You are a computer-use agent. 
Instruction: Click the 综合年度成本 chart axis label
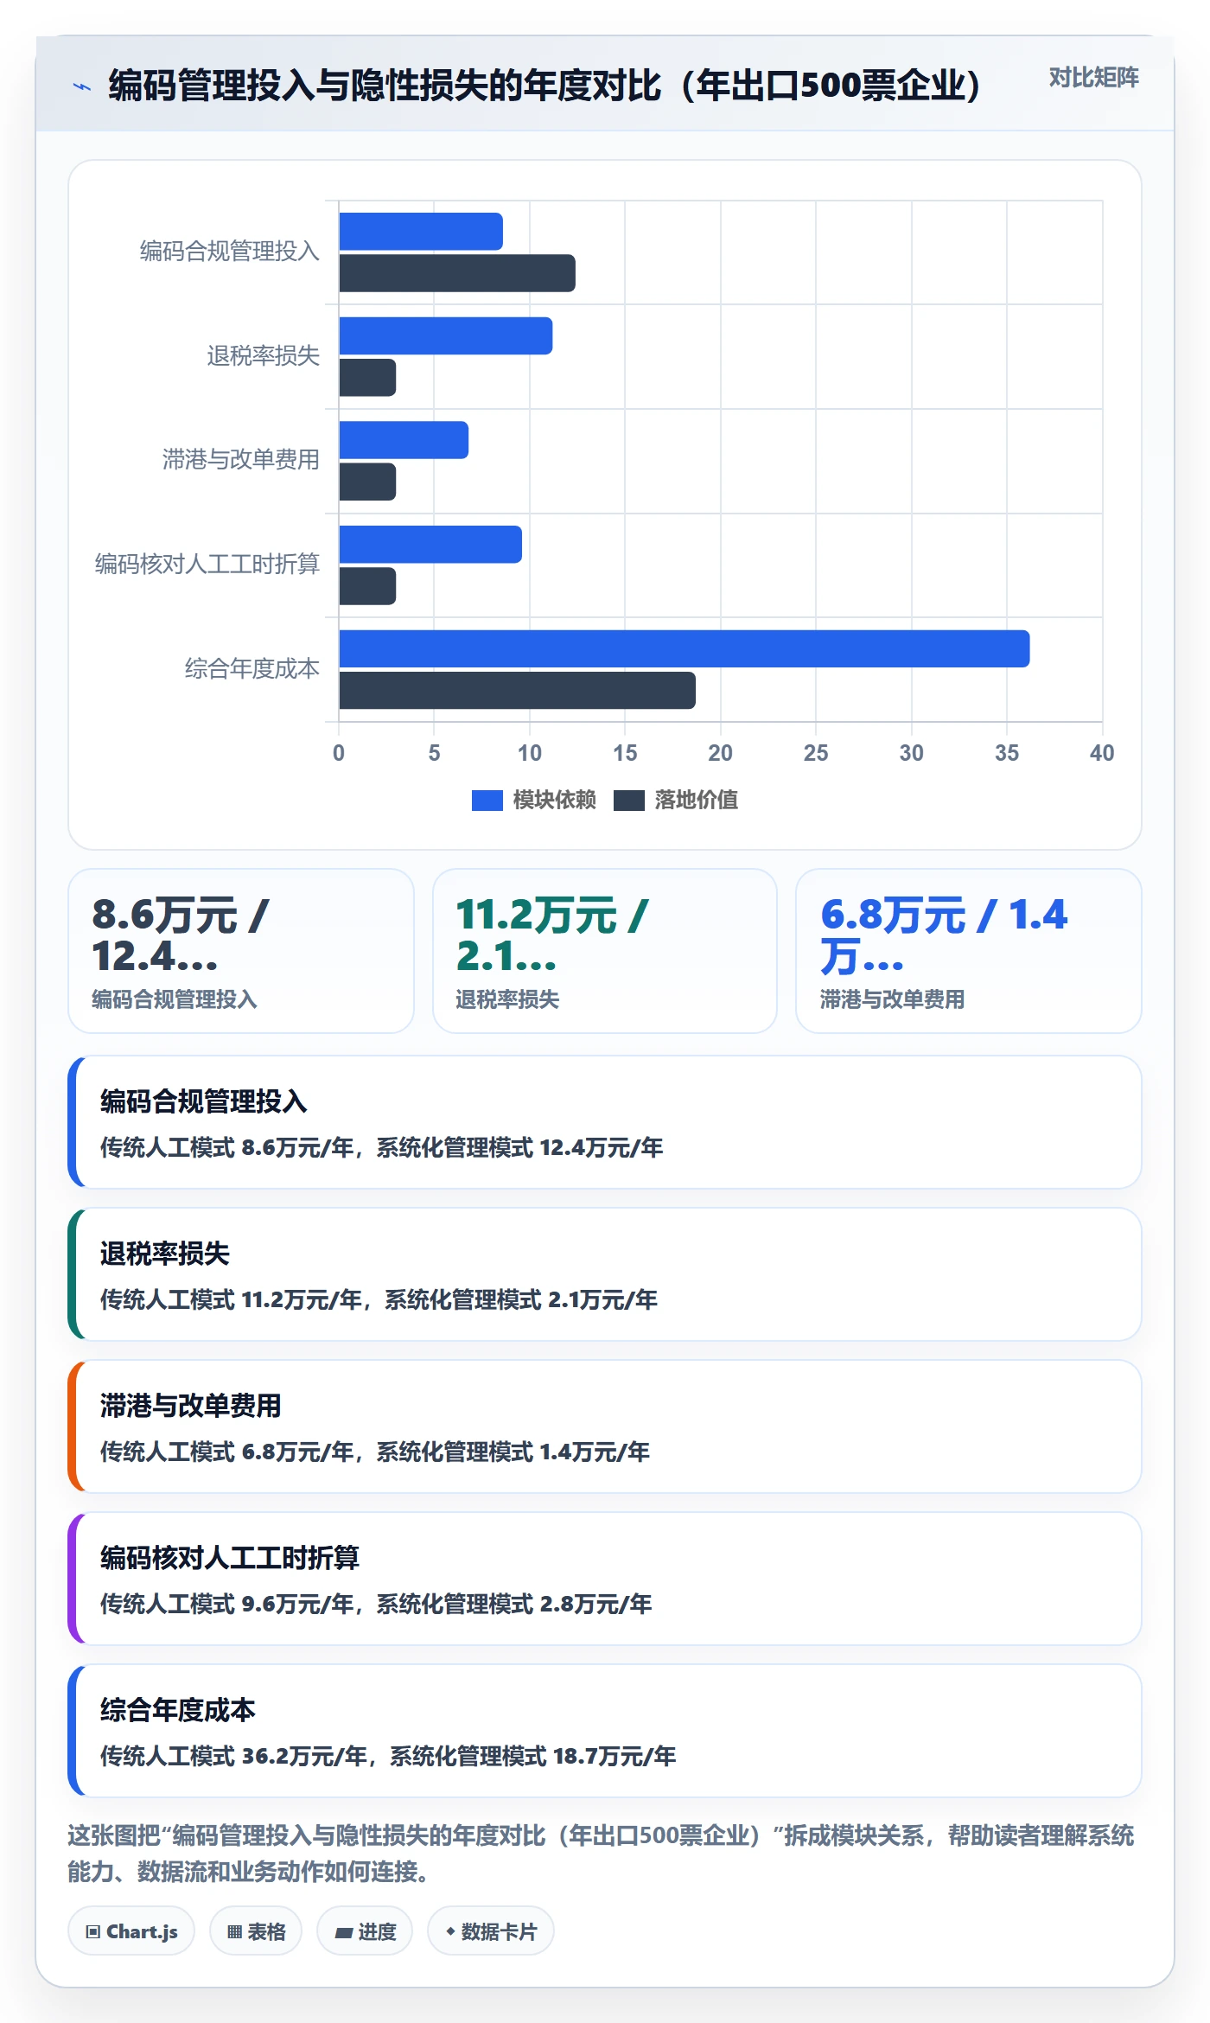[x=252, y=668]
